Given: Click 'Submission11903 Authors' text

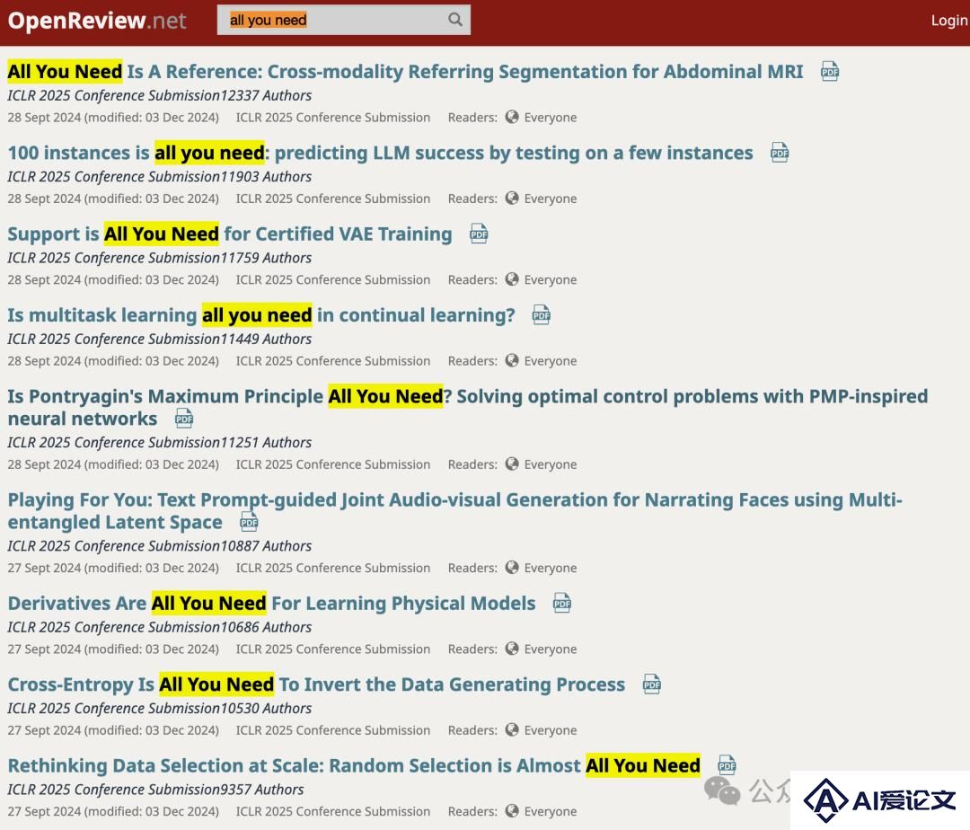Looking at the screenshot, I should (230, 177).
